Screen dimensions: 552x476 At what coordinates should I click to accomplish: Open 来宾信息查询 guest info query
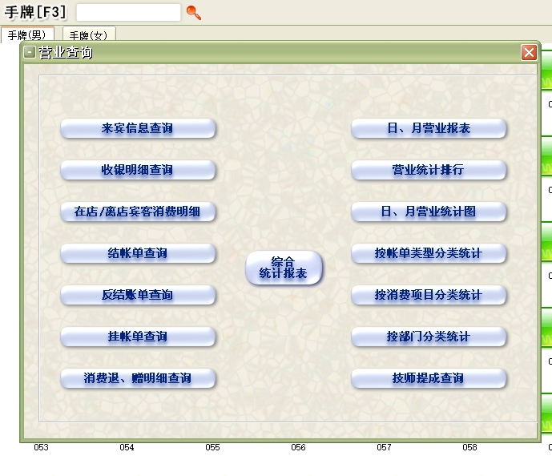click(138, 128)
